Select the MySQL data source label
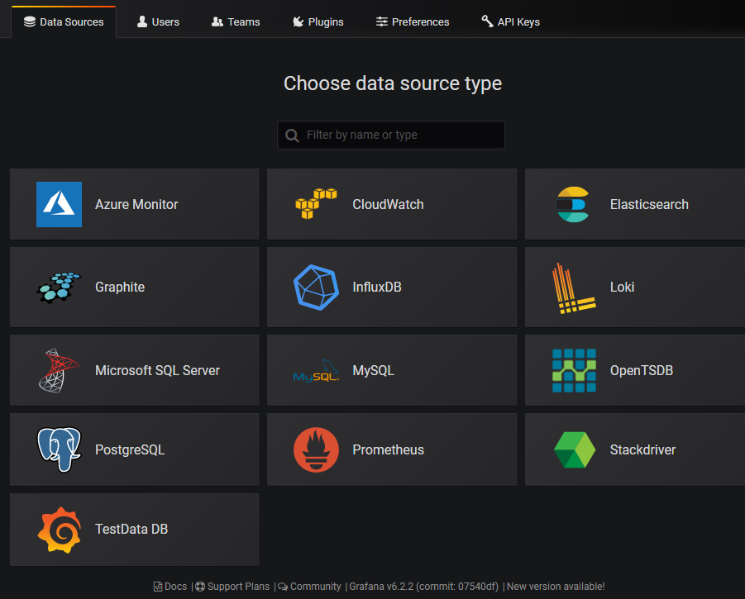 click(x=373, y=370)
